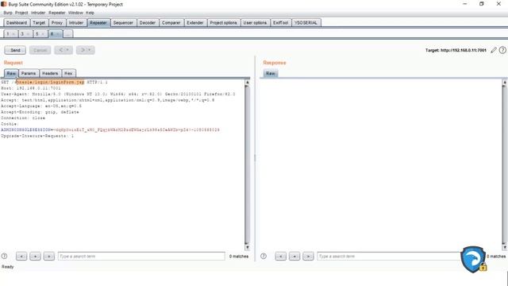
Task: Go back in Repeater request history
Action: point(63,50)
